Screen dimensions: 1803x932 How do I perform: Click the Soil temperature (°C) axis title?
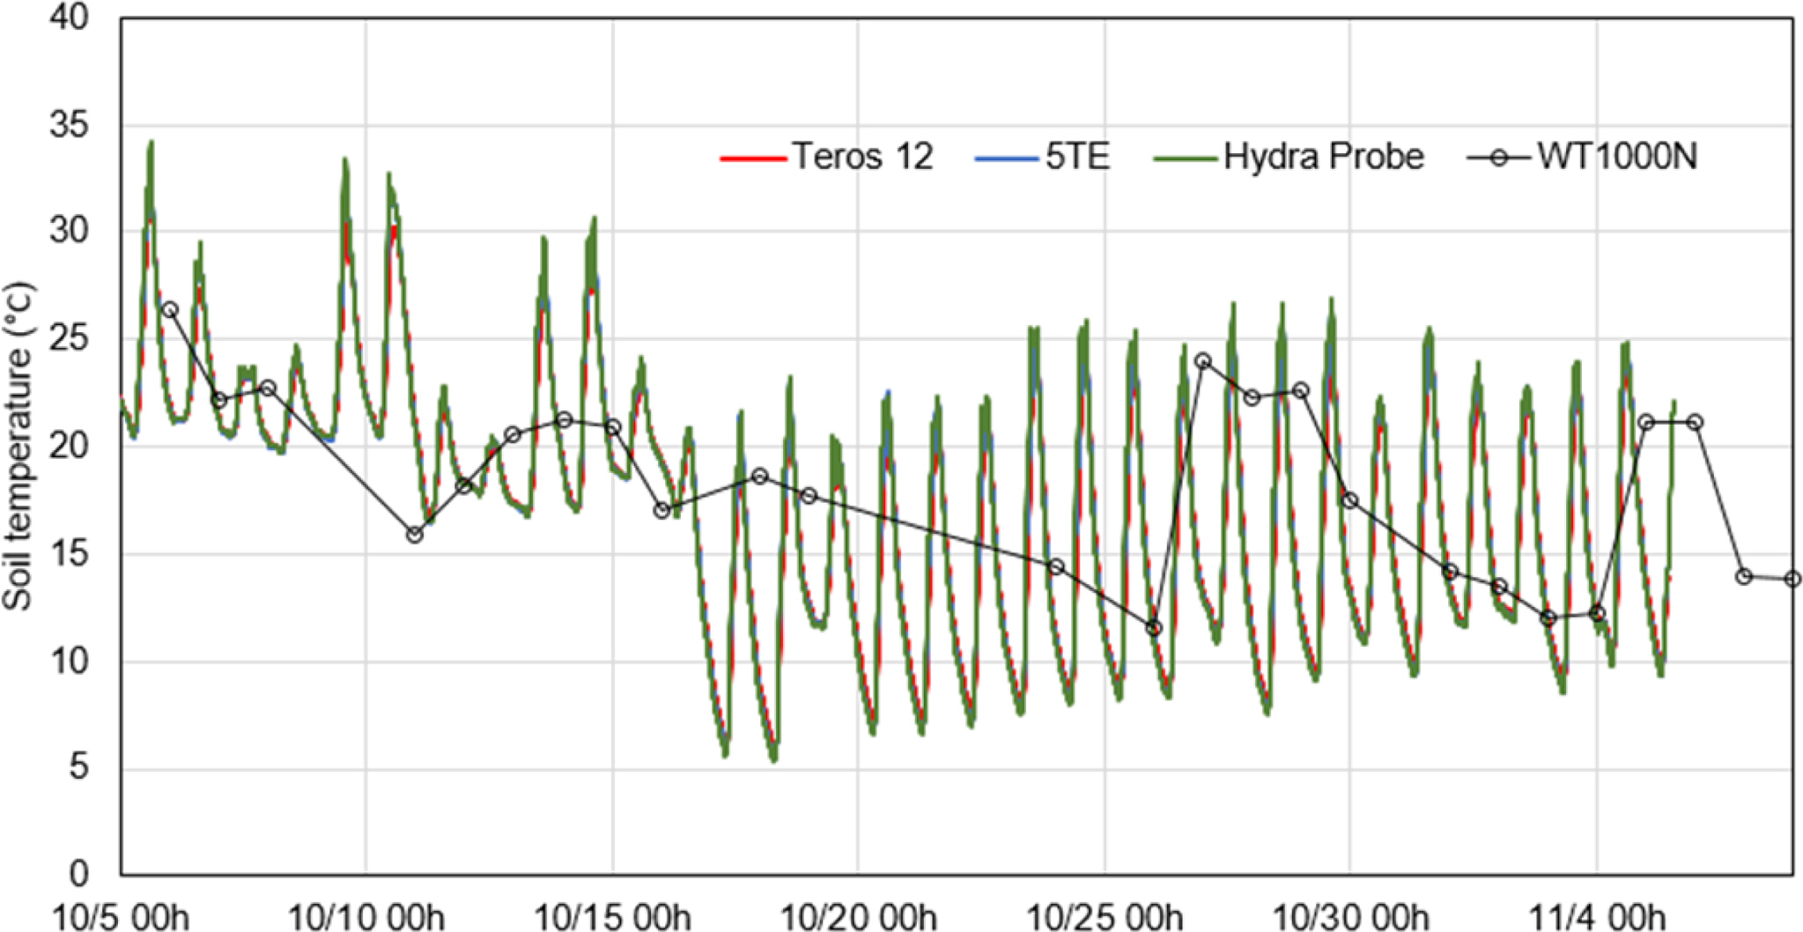pos(18,447)
